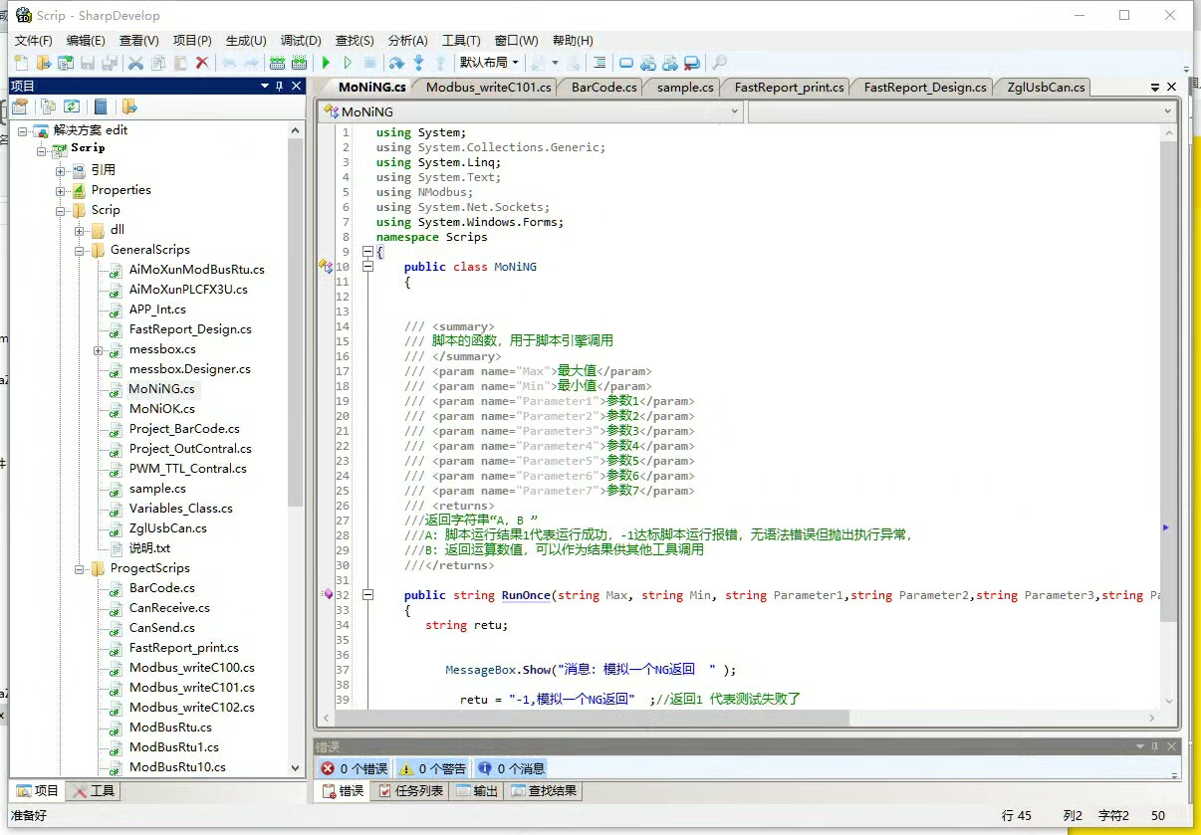The image size is (1201, 835).
Task: Select MoNiOK.cs in the project tree
Action: tap(161, 409)
